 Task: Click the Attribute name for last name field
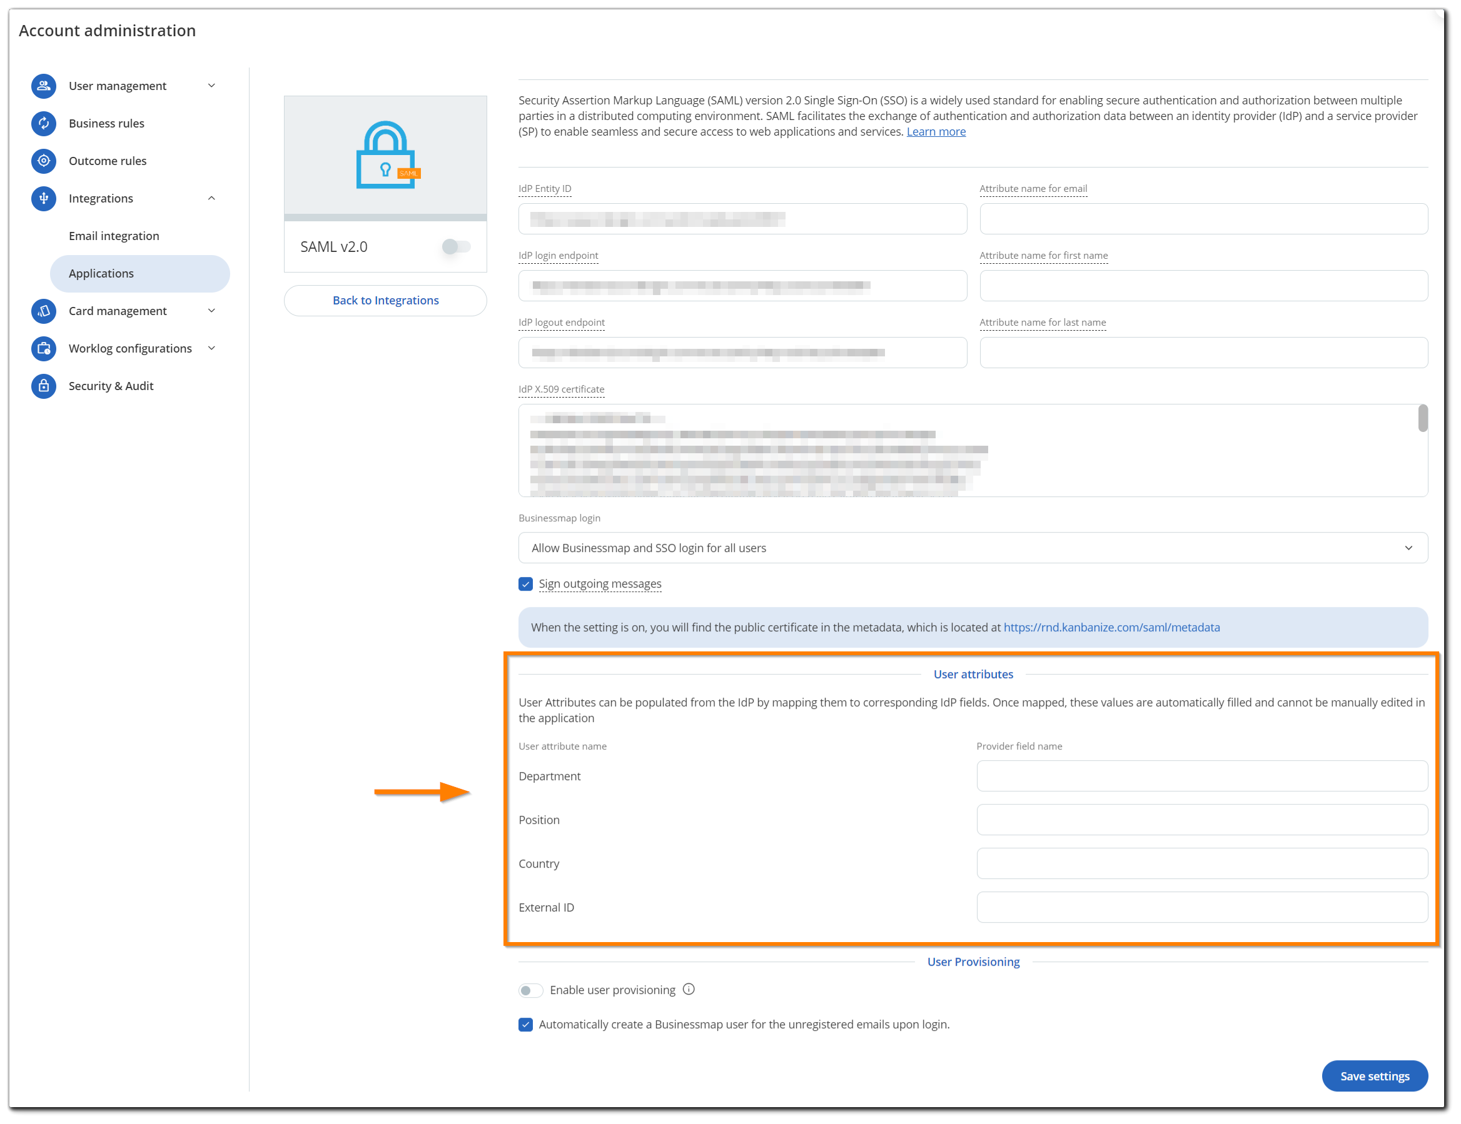pyautogui.click(x=1203, y=353)
